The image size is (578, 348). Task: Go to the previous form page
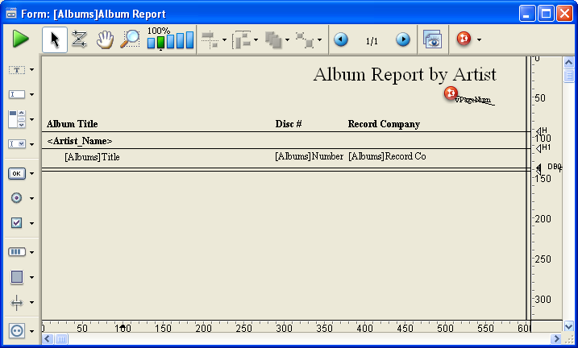(x=341, y=39)
